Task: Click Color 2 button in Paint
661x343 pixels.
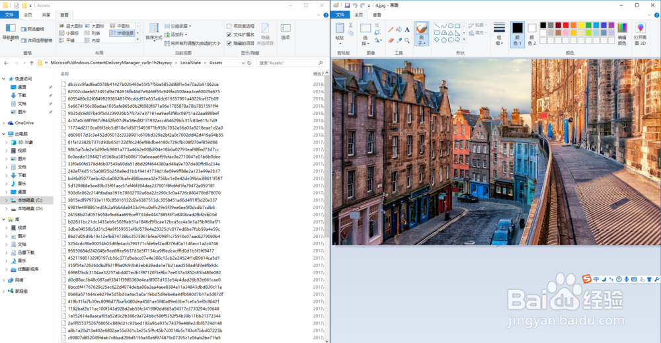Action: coord(531,34)
